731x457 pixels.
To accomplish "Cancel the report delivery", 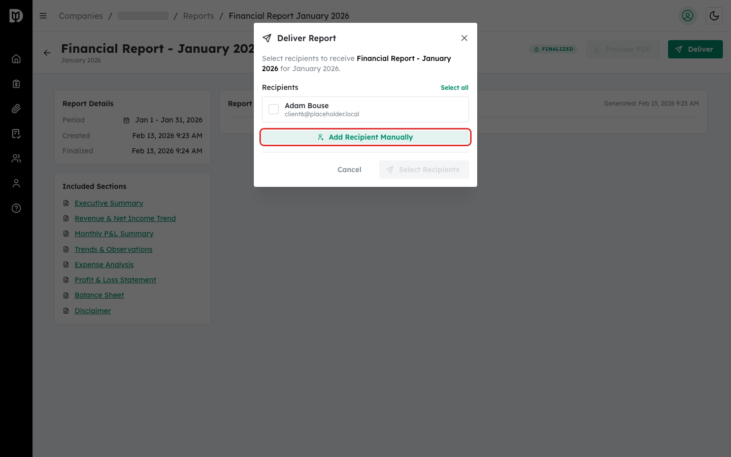I will [x=349, y=169].
